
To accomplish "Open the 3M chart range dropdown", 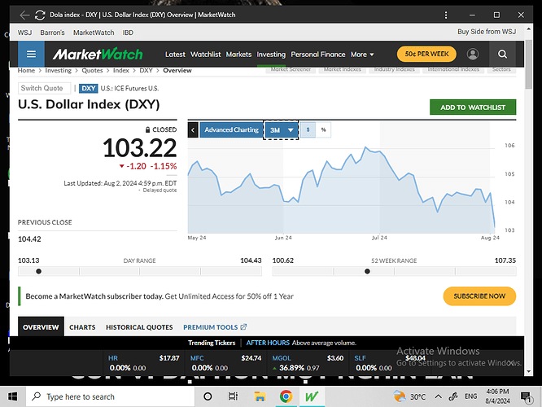I will (281, 130).
